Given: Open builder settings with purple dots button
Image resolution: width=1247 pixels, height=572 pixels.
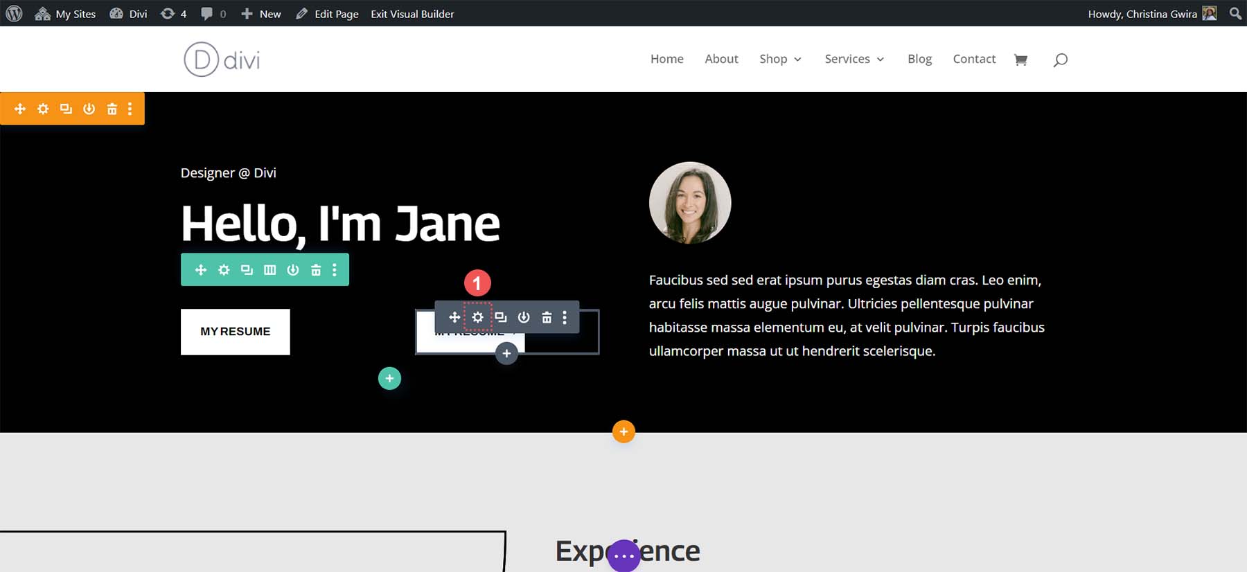Looking at the screenshot, I should point(624,555).
